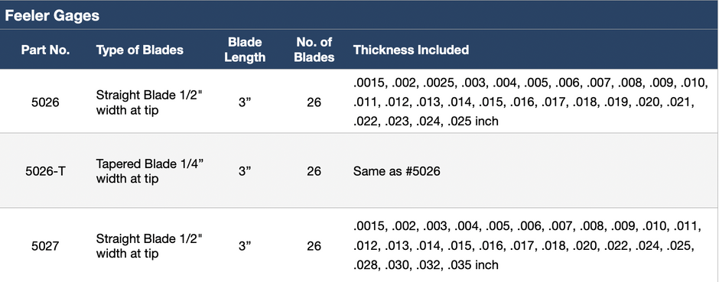Click the 3" blade length for 5027
The height and width of the screenshot is (282, 719).
pos(246,246)
